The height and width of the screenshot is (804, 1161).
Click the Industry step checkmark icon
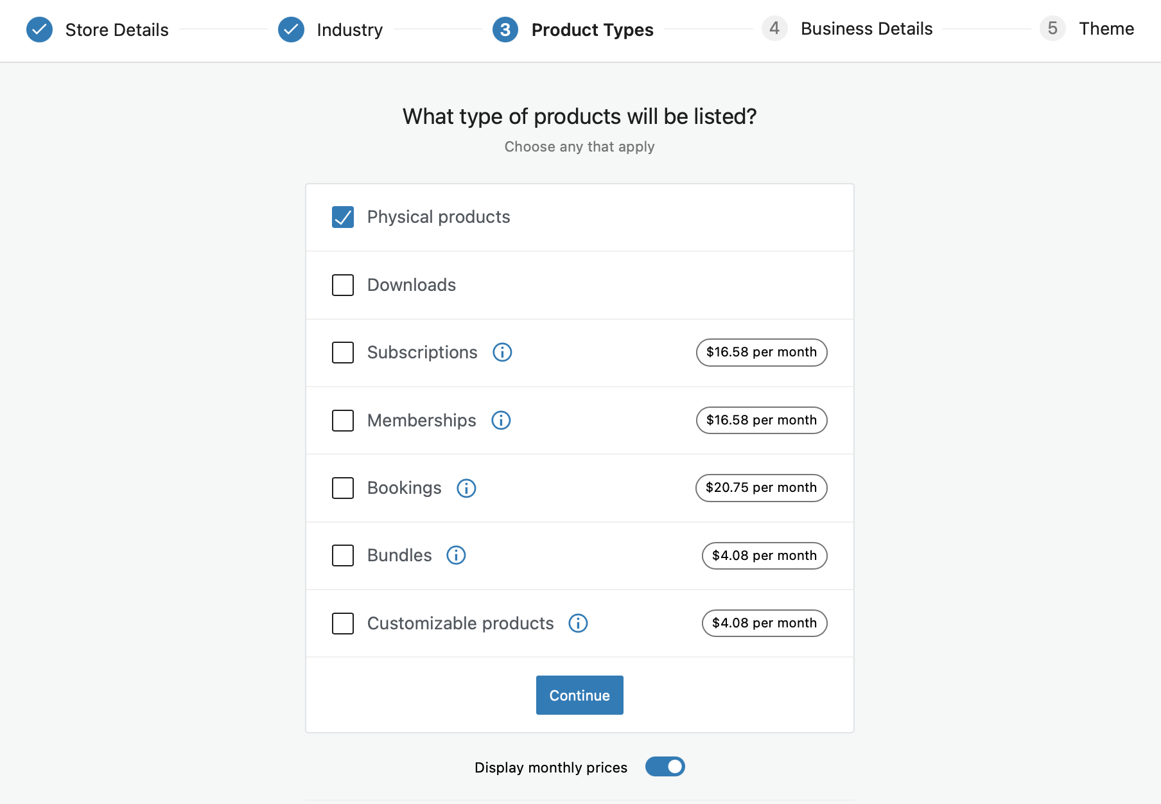point(291,30)
